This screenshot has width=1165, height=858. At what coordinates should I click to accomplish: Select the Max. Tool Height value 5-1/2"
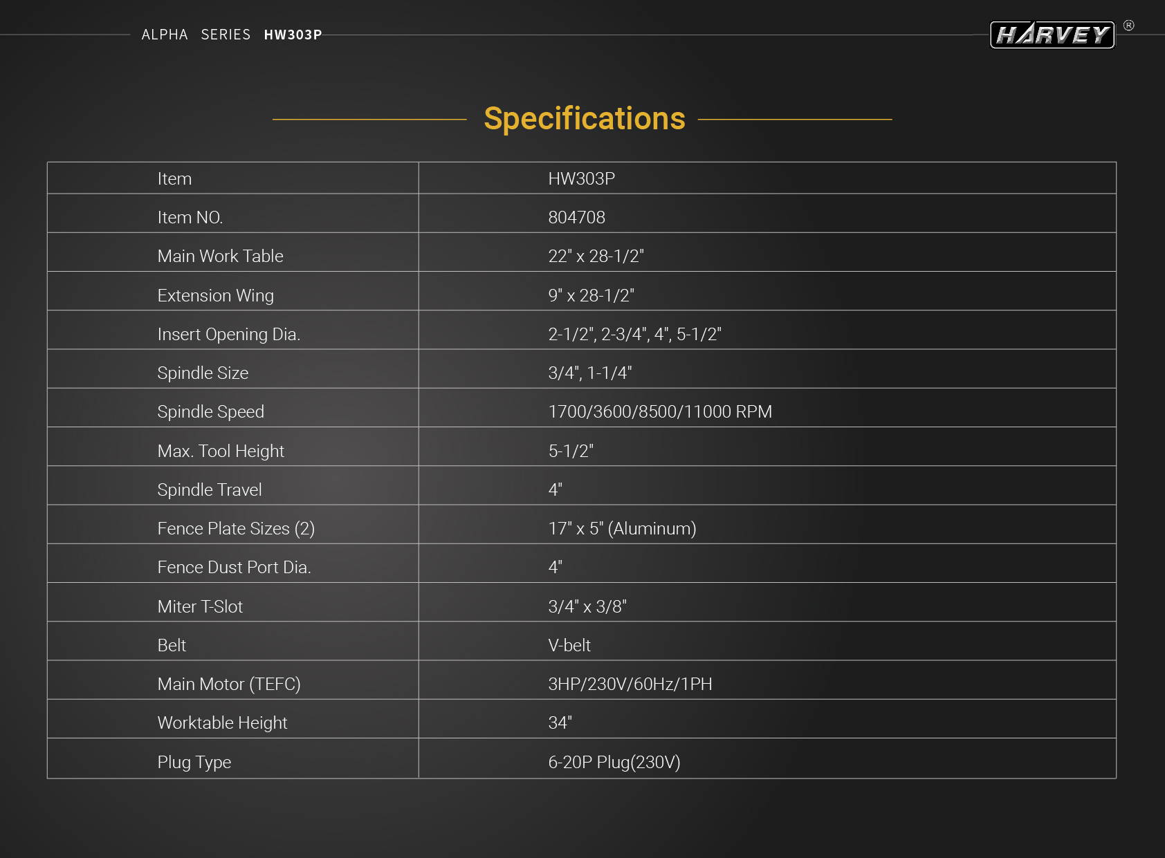coord(571,451)
